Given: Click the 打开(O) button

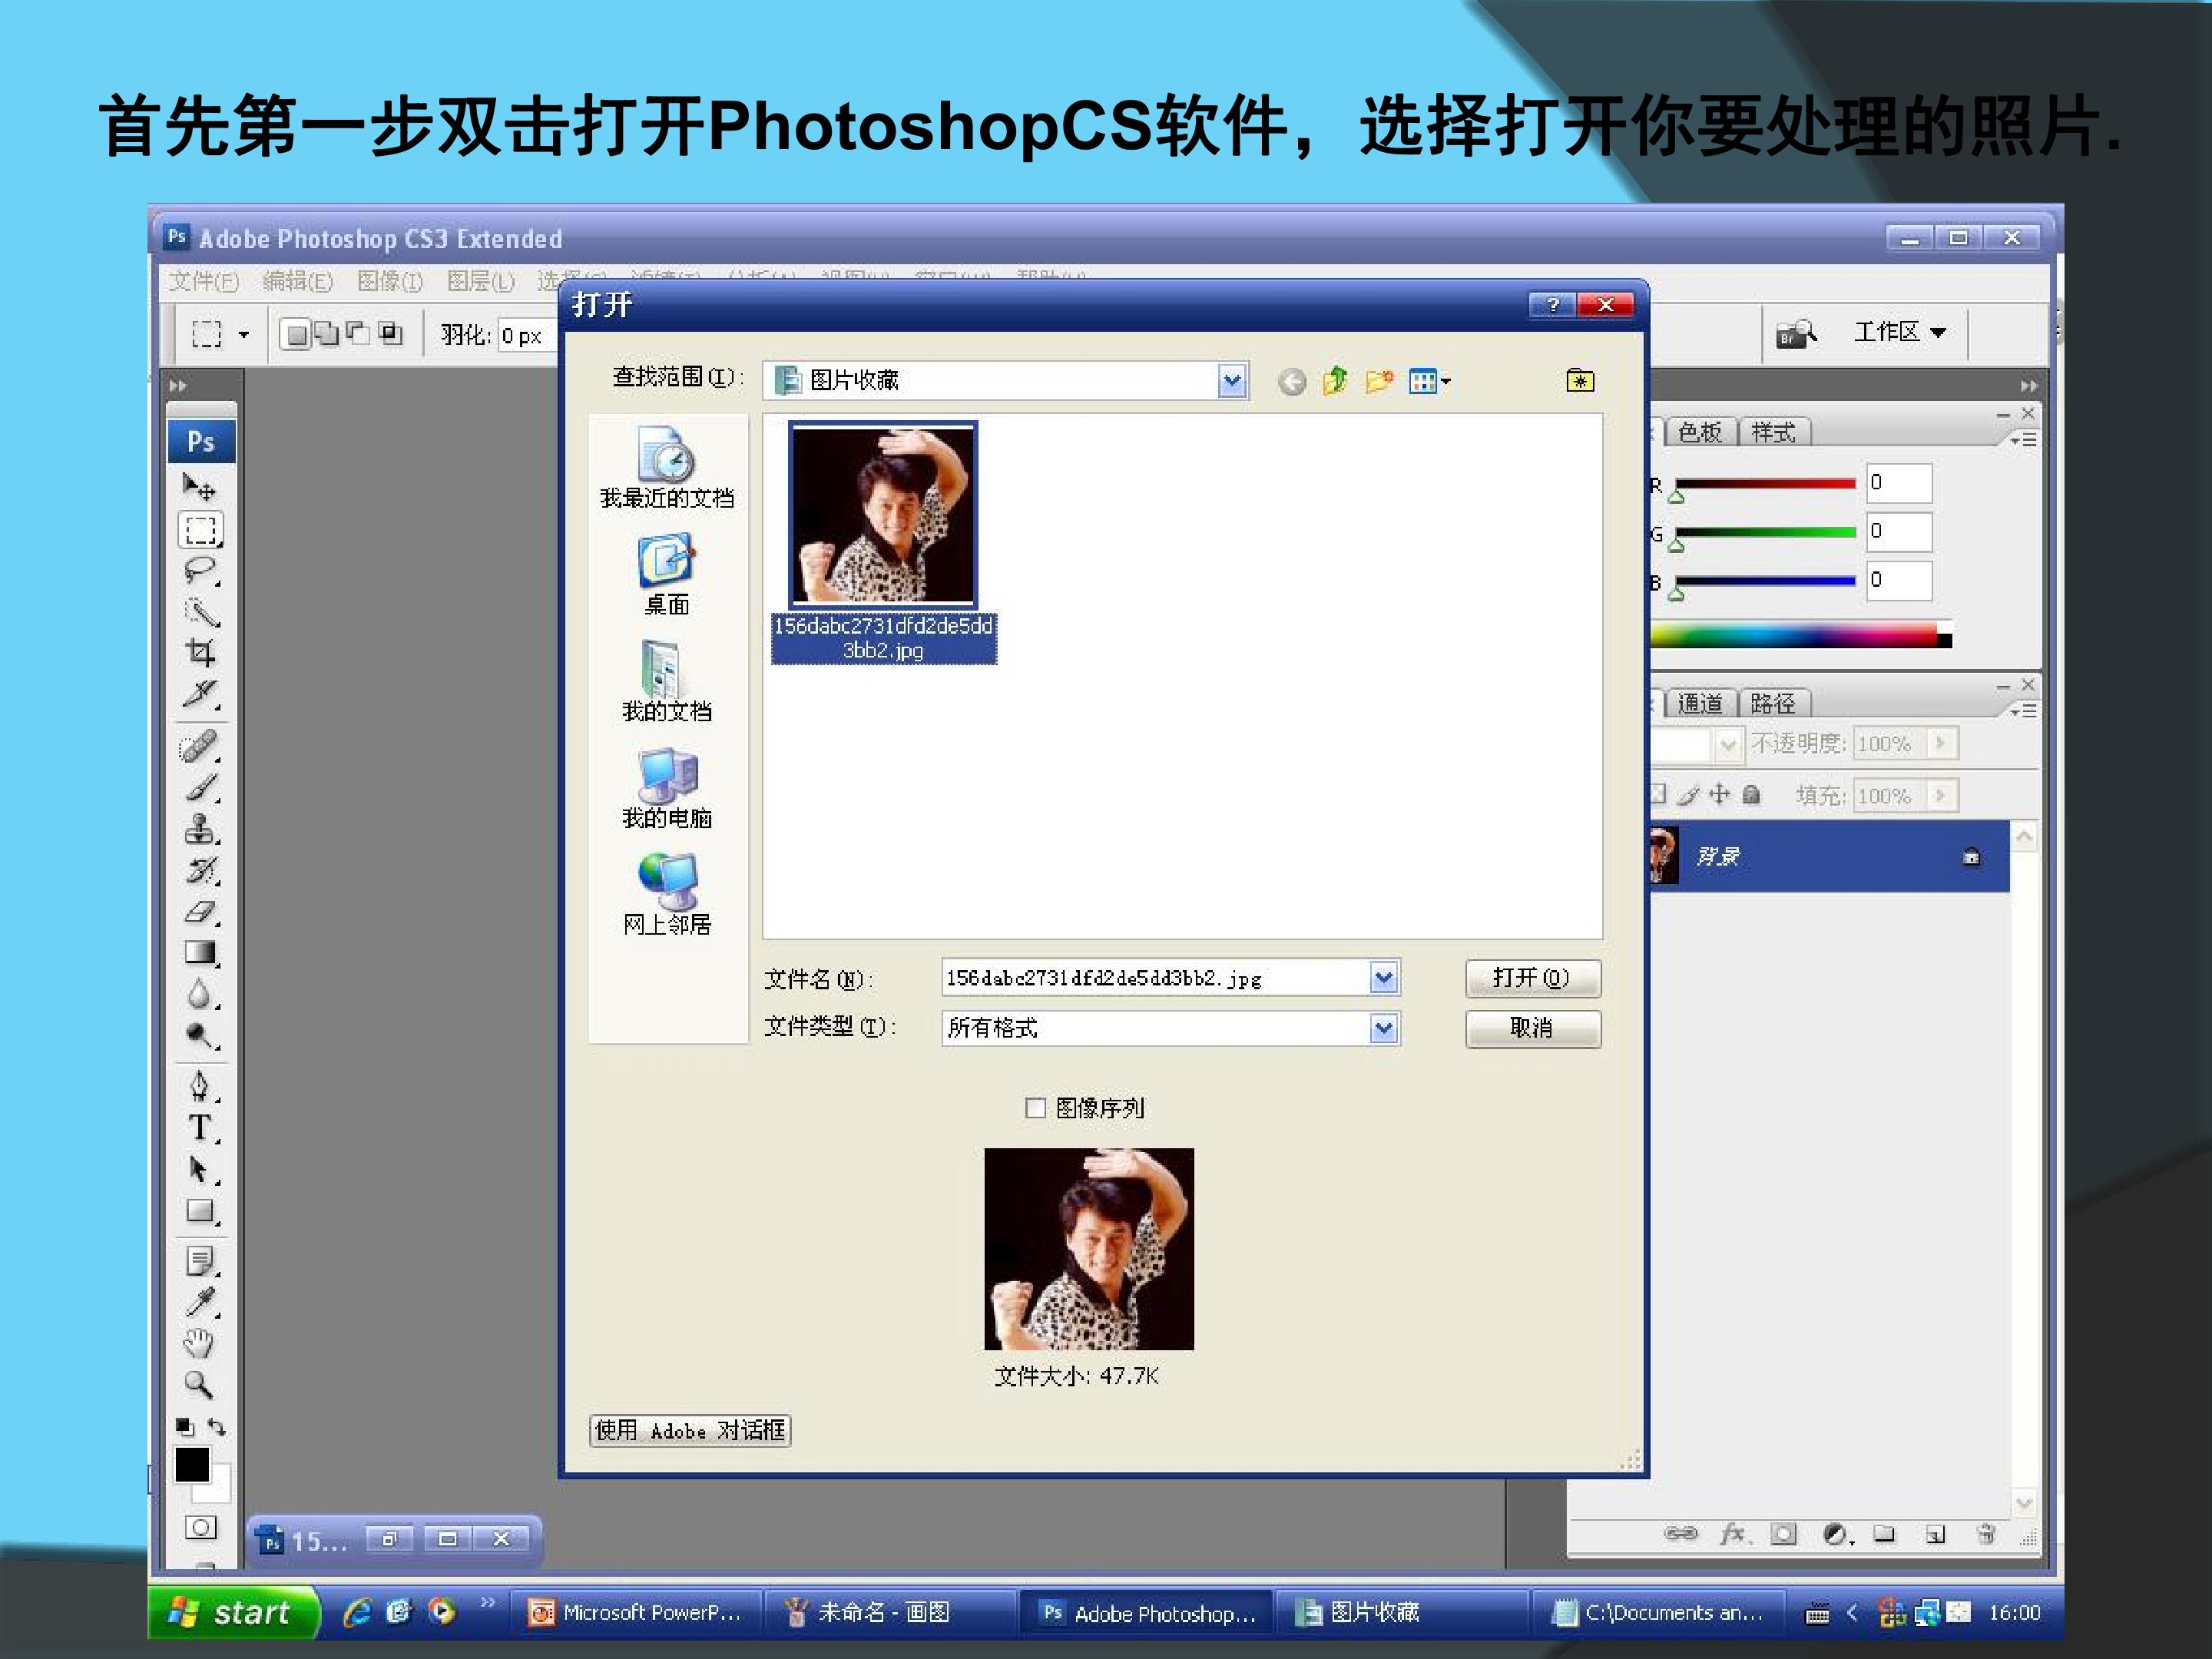Looking at the screenshot, I should pos(1532,978).
